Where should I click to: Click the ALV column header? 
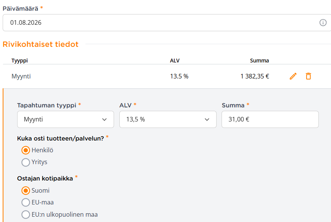pyautogui.click(x=175, y=61)
